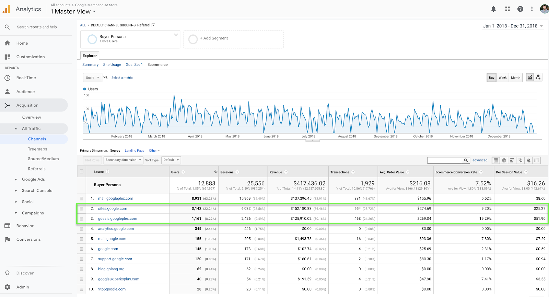Check the blog.golang.org row checkbox
549x297 pixels.
82,269
